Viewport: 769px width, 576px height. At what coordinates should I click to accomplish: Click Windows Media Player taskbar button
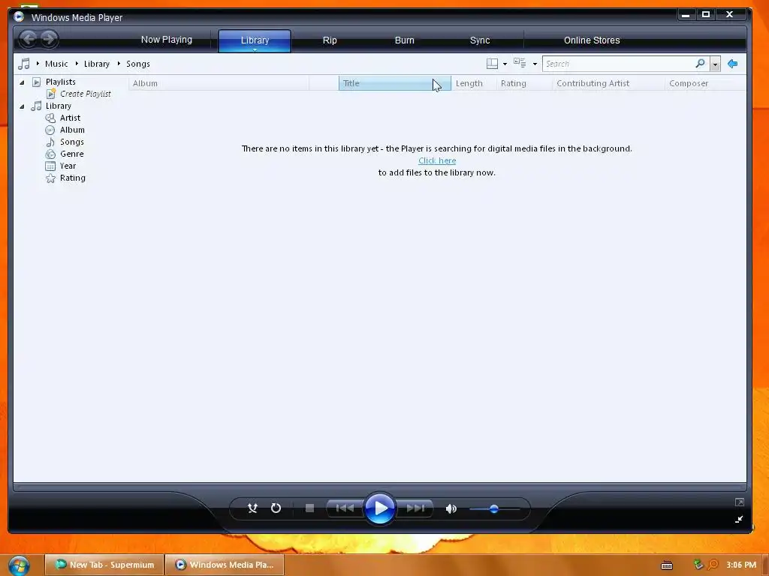225,565
